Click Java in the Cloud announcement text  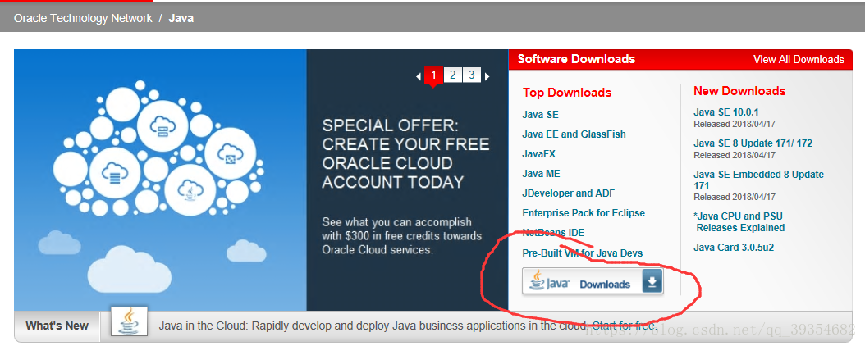click(x=374, y=326)
